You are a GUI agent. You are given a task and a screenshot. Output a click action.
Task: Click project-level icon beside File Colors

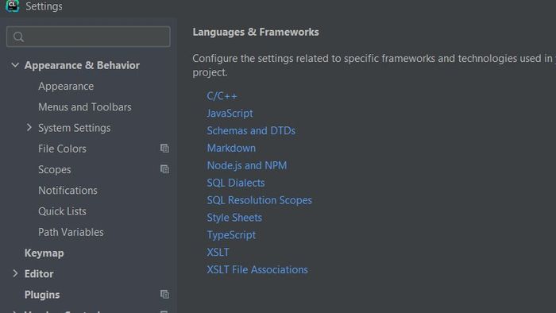164,149
